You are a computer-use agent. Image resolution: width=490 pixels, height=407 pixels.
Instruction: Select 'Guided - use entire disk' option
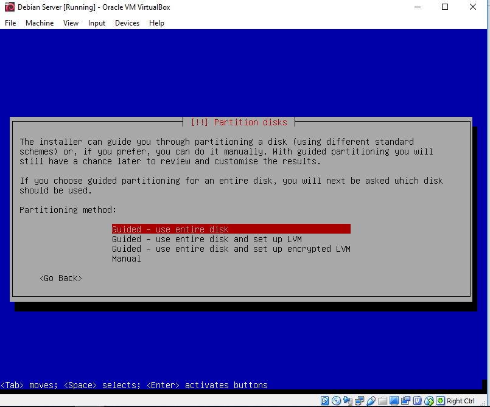[231, 229]
